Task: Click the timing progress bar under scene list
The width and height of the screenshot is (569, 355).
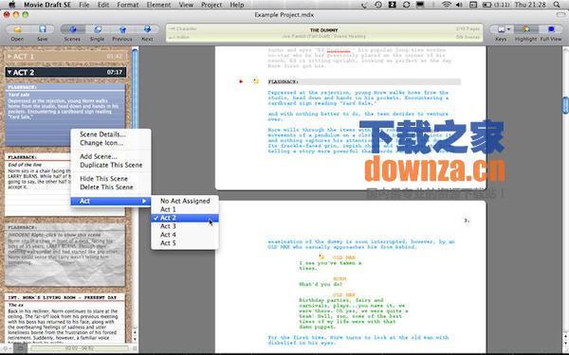Action: tap(79, 348)
